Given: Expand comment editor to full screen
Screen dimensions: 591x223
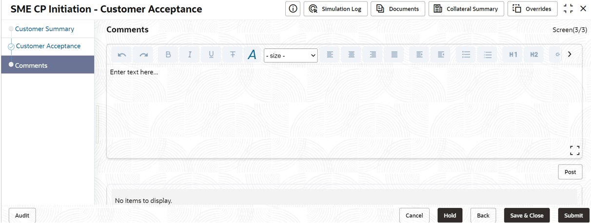Looking at the screenshot, I should [x=575, y=151].
